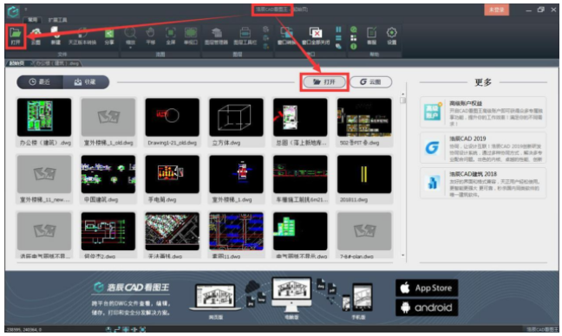Viewport: 562px width, 336px height.
Task: Select the 起始页 document tab
Action: click(17, 63)
